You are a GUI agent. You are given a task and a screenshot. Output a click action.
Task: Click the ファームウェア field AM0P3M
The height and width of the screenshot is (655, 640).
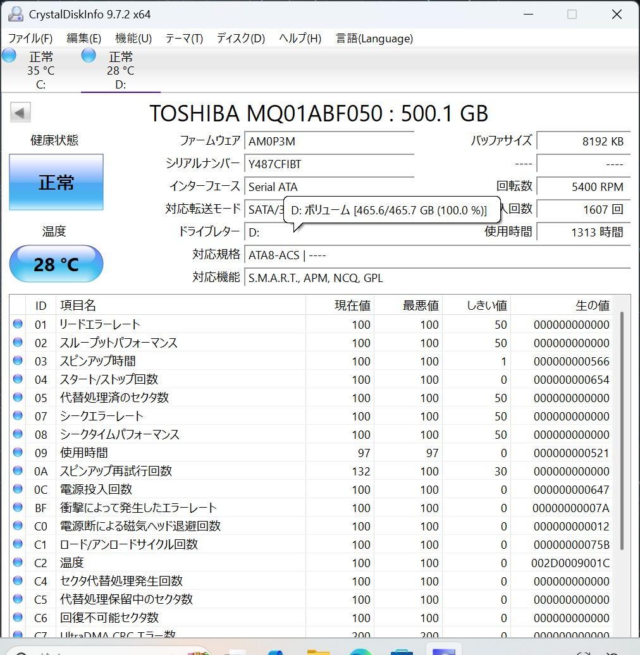329,141
